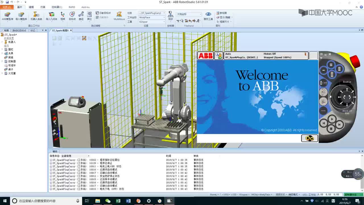Select 机器人 in the layout tree
Viewport: 364px width, 205px height.
coord(12,42)
